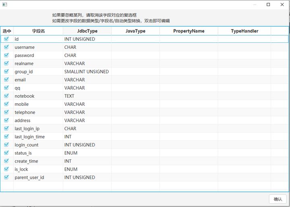The height and width of the screenshot is (207, 290).
Task: Select the 'telephone' field name cell
Action: [x=38, y=112]
